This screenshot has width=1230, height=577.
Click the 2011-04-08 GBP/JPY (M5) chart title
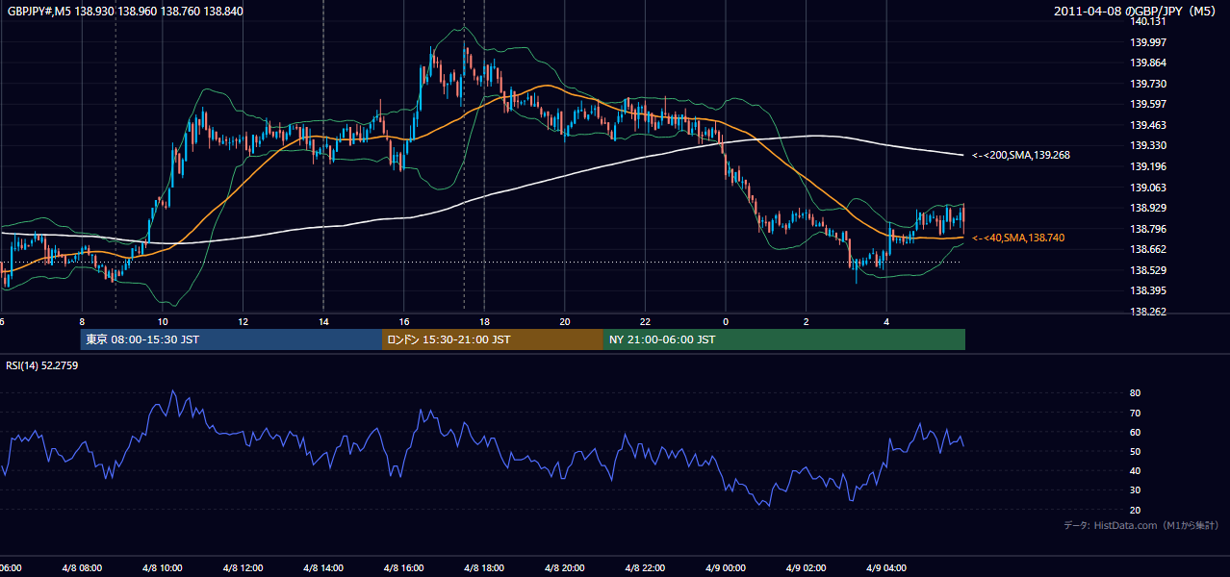pos(1137,11)
